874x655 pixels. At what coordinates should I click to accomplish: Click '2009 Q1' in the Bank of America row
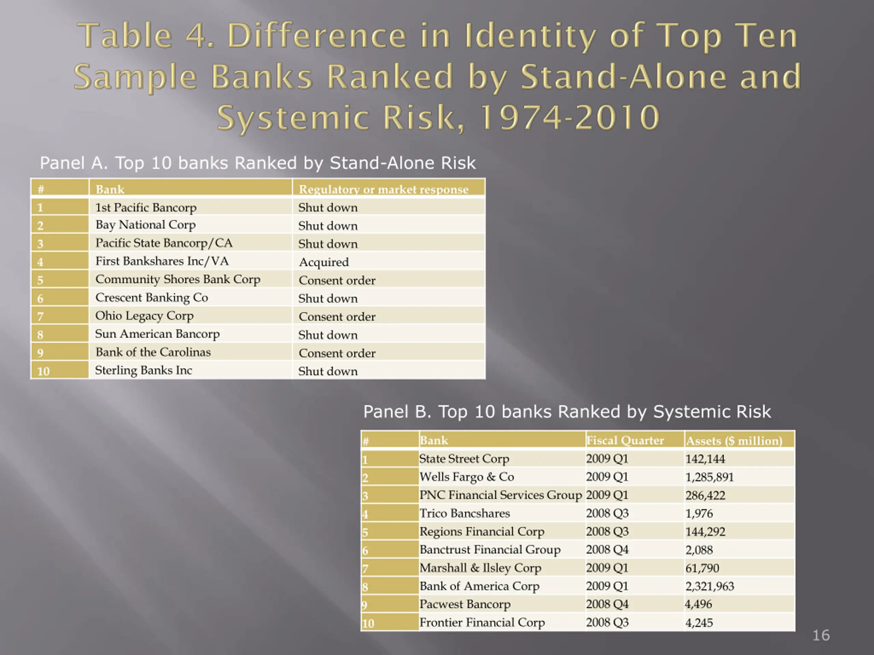(607, 586)
